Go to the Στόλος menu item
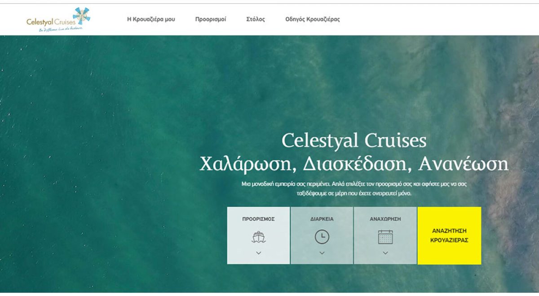 tap(256, 19)
